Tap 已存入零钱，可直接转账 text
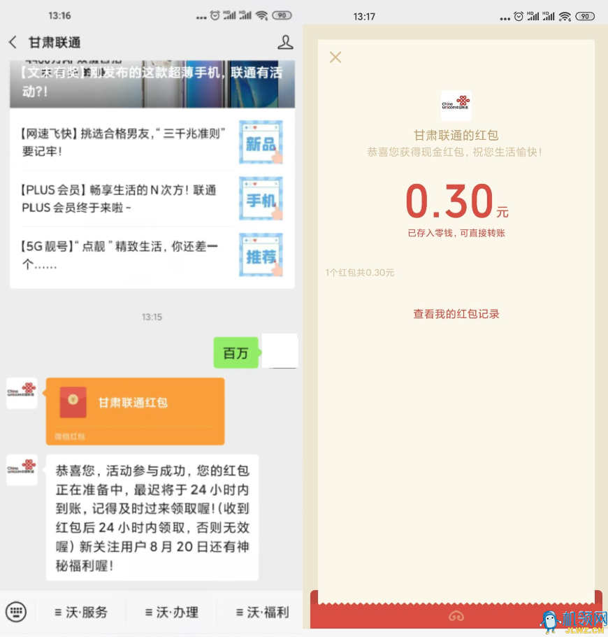Viewport: 608px width, 637px height. point(456,233)
